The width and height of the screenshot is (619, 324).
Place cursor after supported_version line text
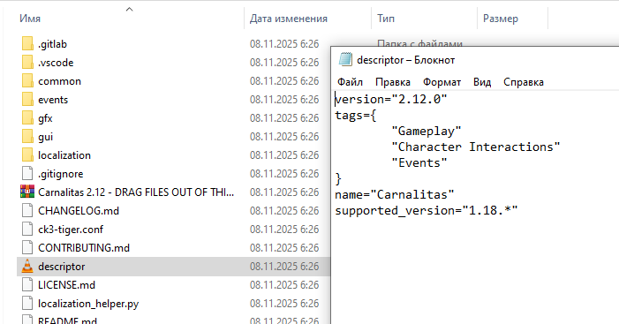pos(519,210)
